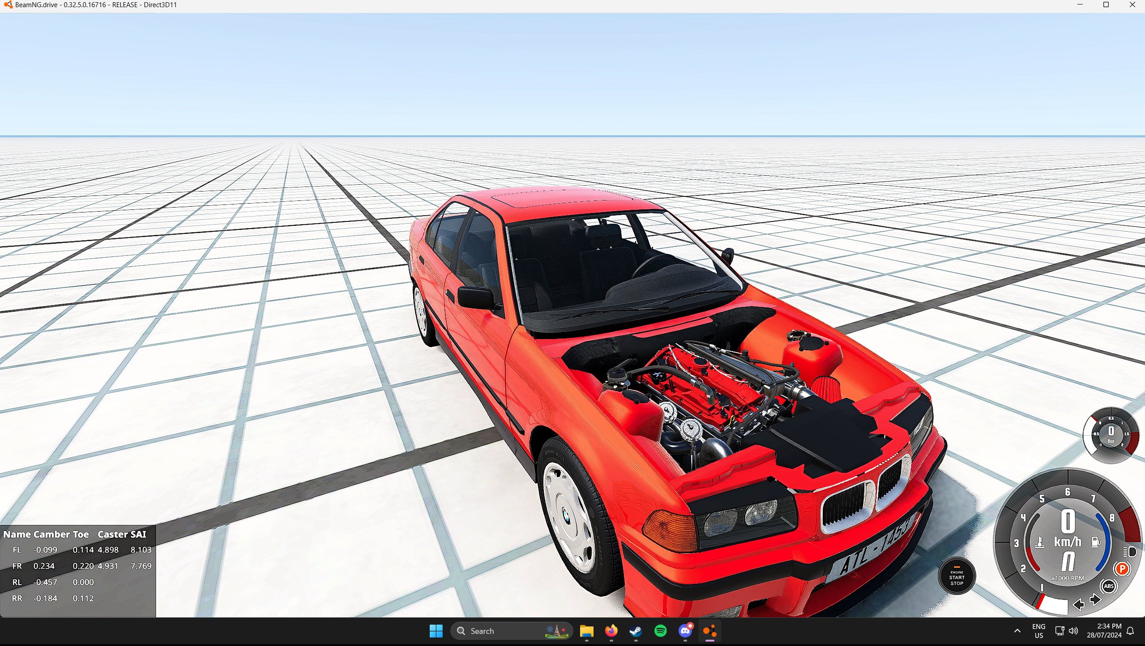Expand the system tray hidden icons chevron
Screen dimensions: 1145x646
[x=1017, y=631]
